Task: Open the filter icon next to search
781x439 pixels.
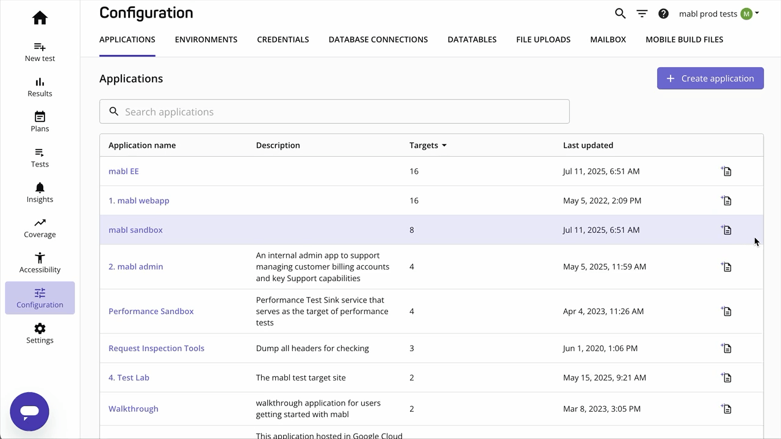Action: pos(642,13)
